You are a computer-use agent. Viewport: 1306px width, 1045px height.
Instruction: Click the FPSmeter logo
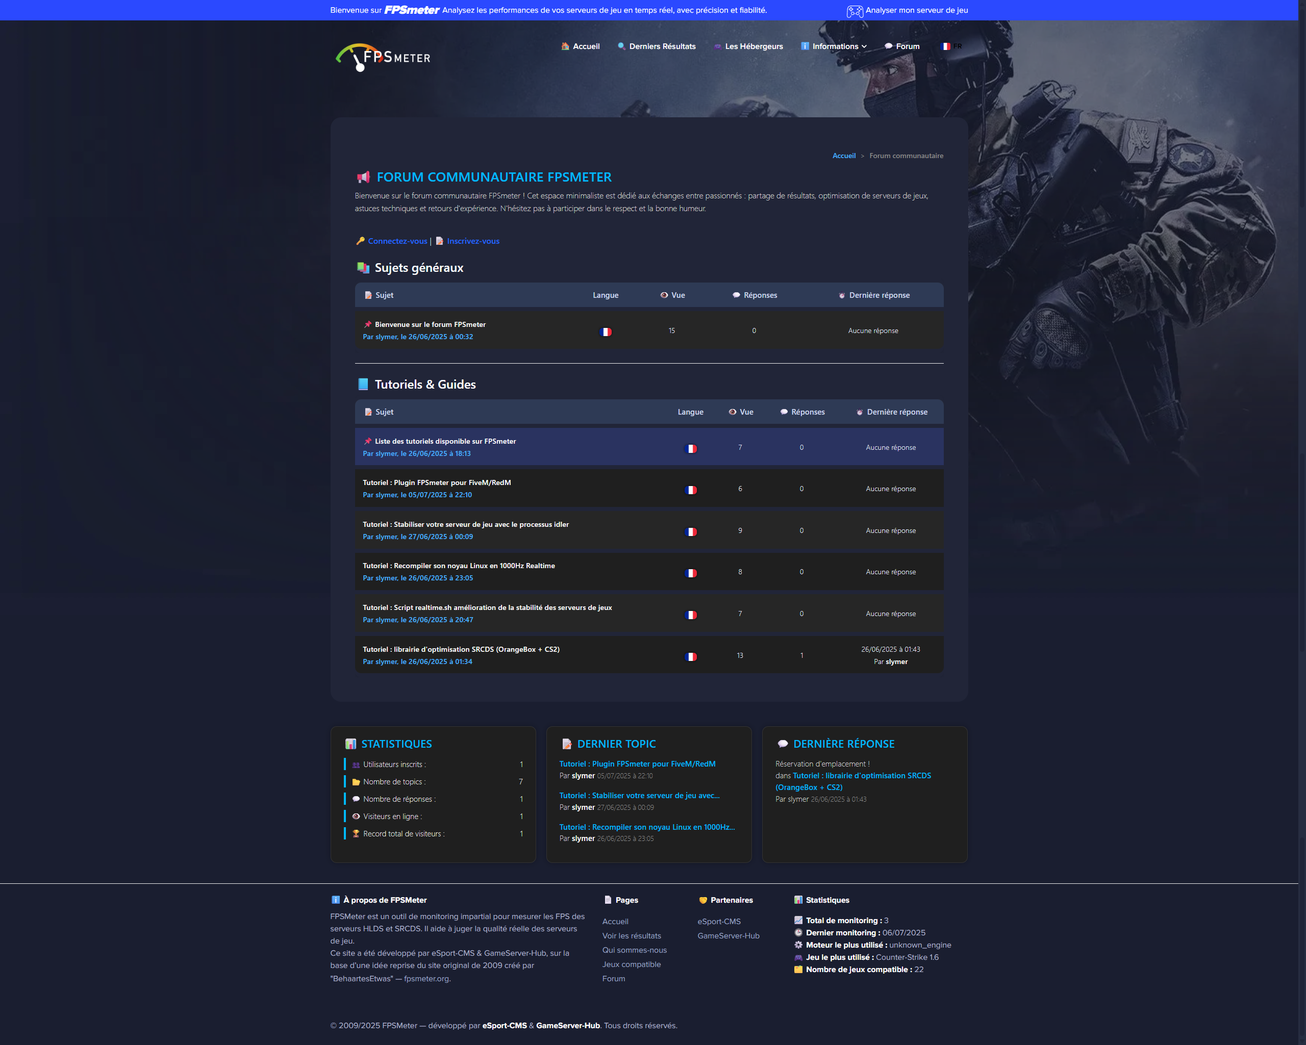383,58
